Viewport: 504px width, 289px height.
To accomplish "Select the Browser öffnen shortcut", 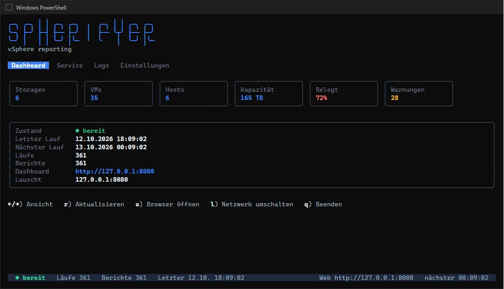I will point(167,205).
